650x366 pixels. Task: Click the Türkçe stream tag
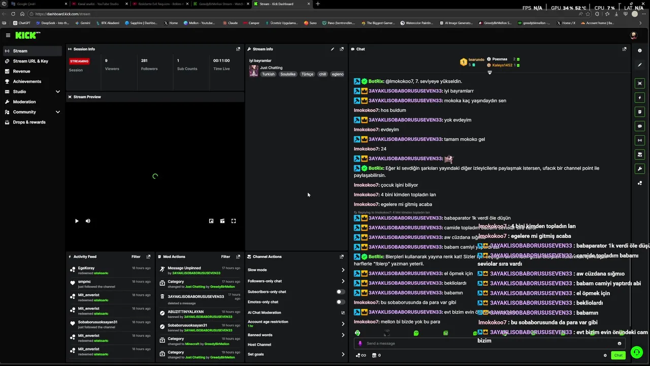pyautogui.click(x=307, y=74)
